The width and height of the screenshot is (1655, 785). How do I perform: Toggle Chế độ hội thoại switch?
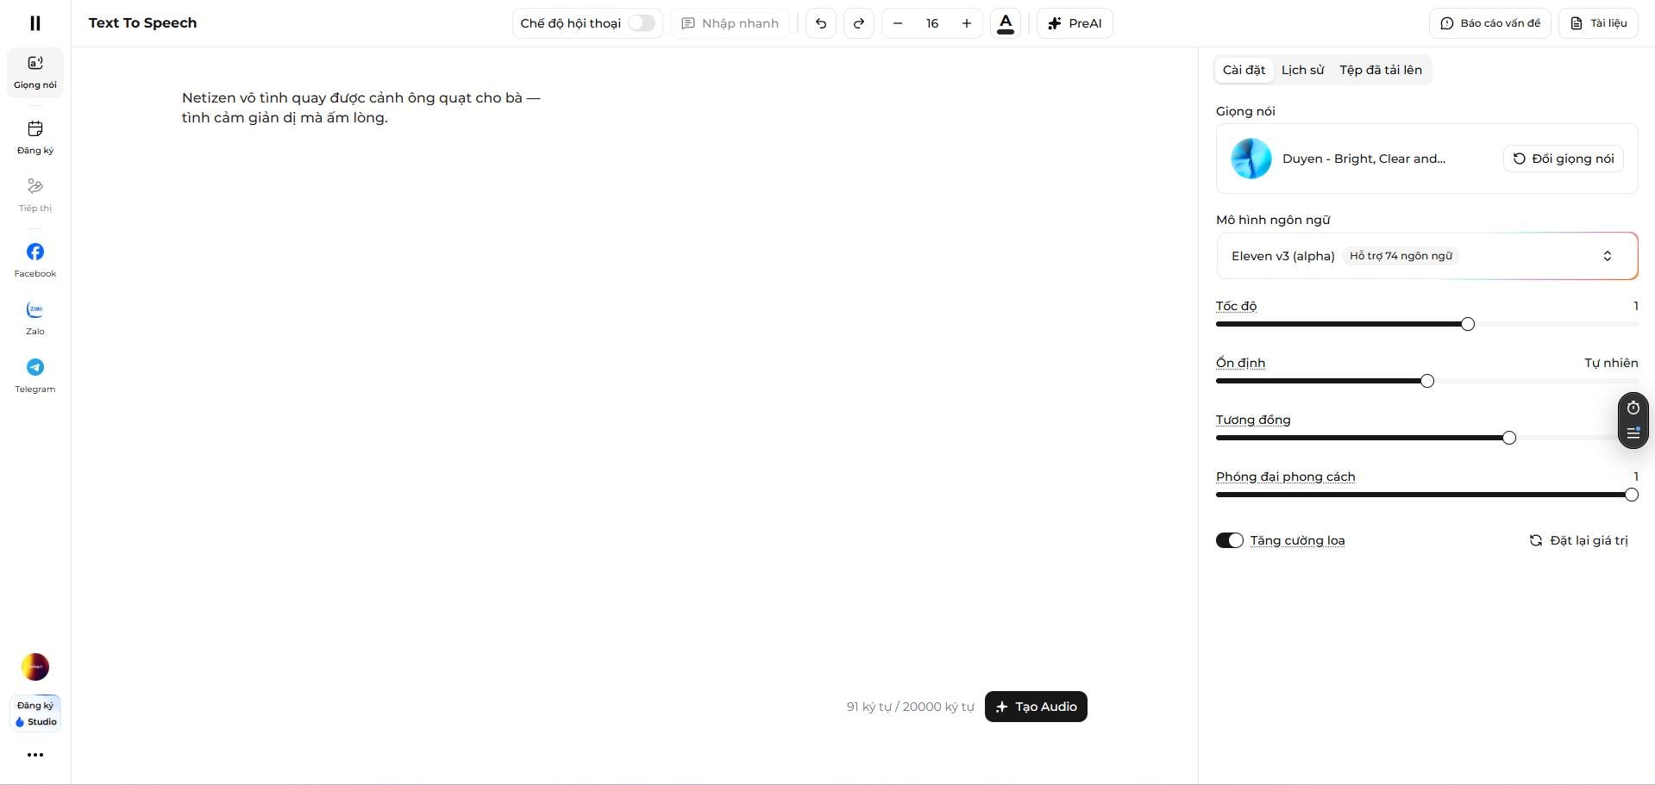tap(641, 23)
